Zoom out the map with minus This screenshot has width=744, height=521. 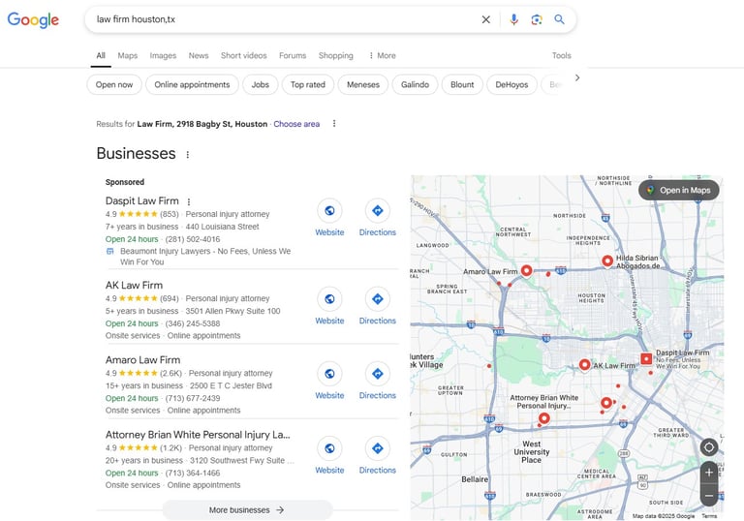point(709,496)
